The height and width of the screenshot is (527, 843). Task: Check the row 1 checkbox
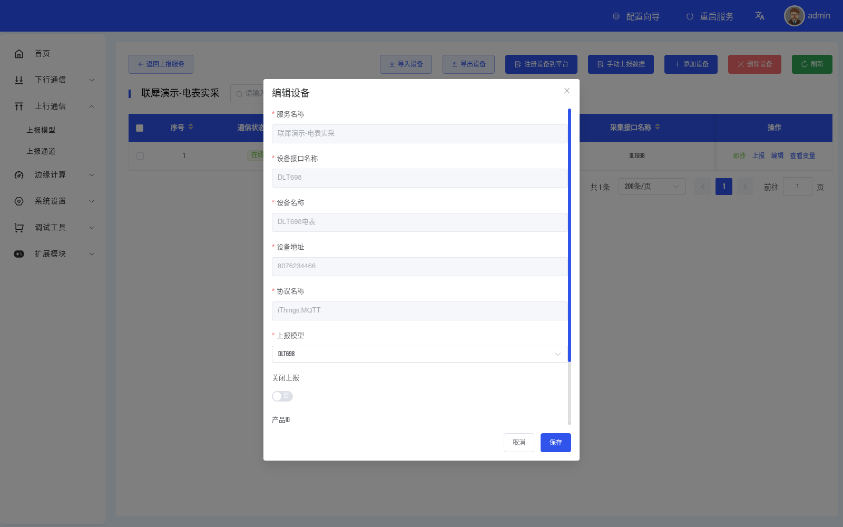[140, 155]
